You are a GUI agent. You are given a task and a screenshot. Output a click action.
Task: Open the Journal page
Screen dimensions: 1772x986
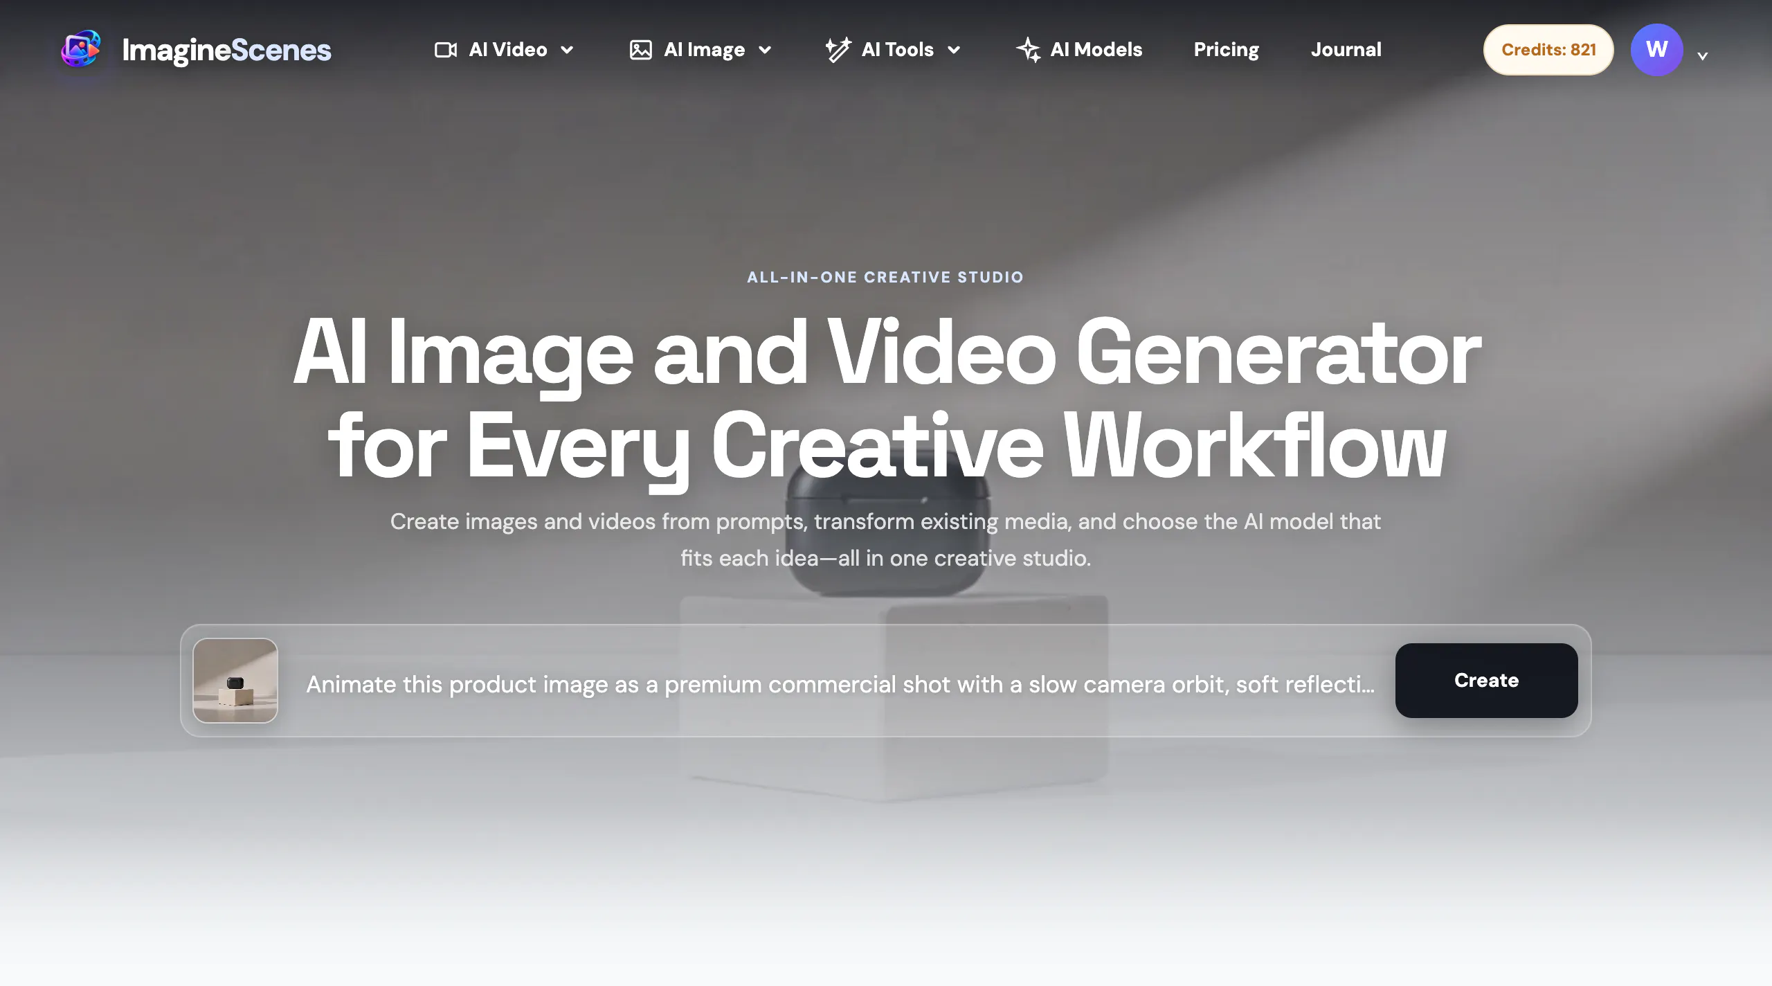click(1346, 50)
